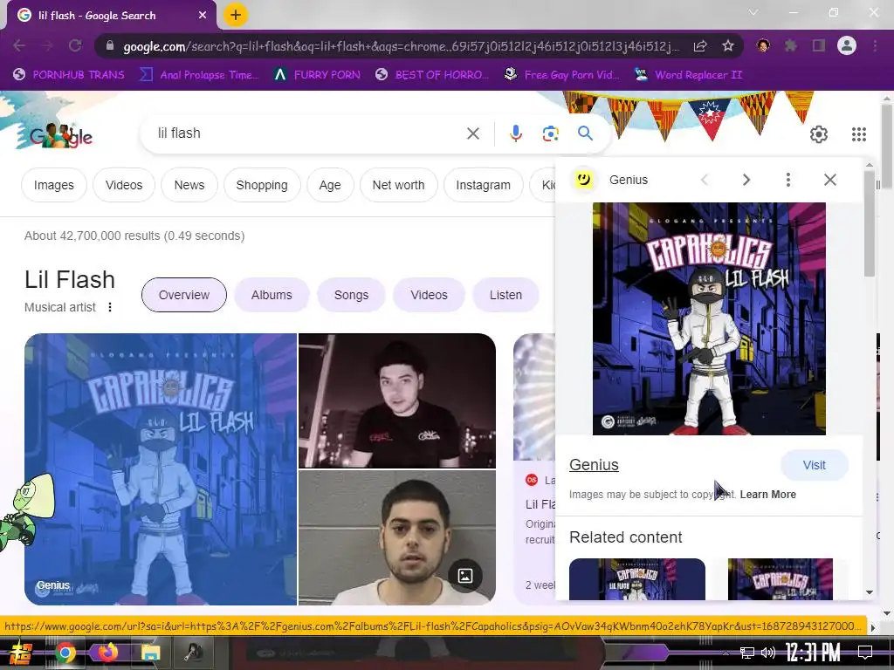This screenshot has height=670, width=894.
Task: Open Google quick settings gear
Action: (x=819, y=134)
